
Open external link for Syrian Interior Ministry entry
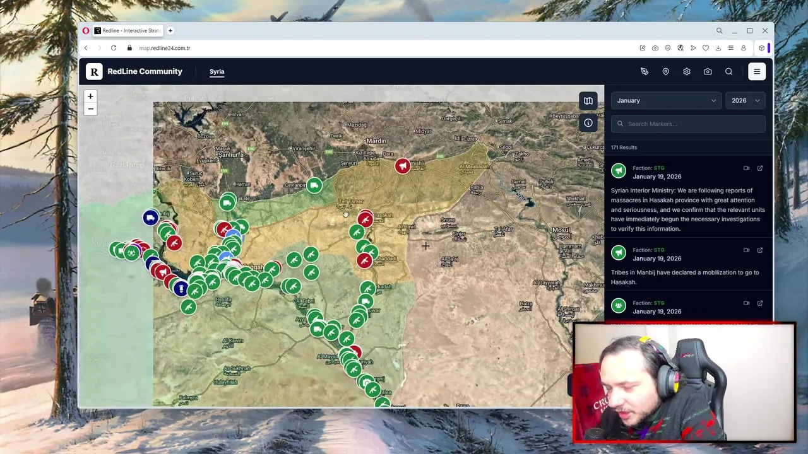coord(760,168)
